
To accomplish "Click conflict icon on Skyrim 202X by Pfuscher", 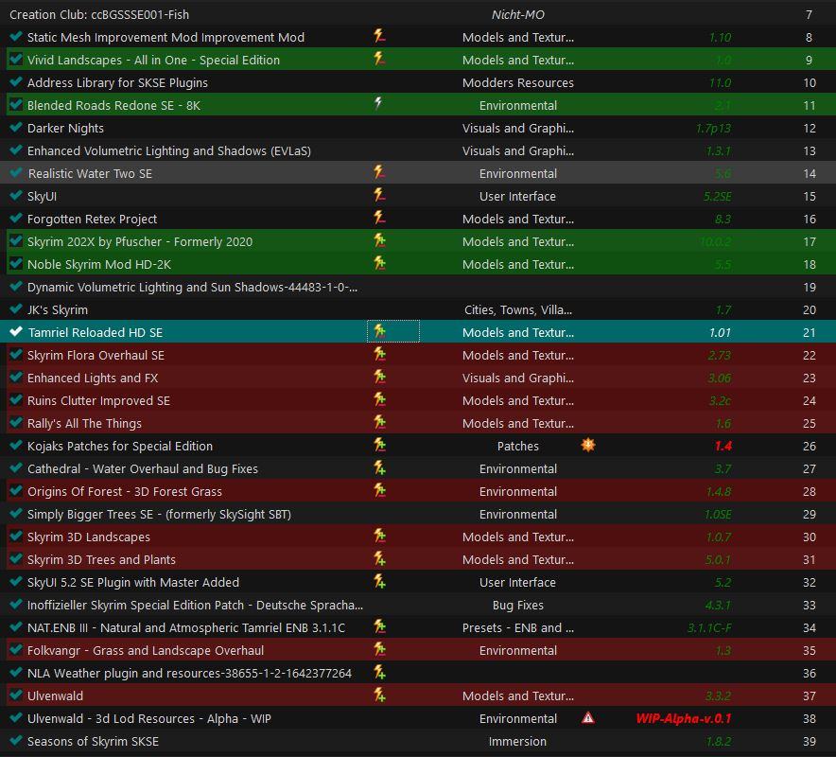I will (379, 240).
